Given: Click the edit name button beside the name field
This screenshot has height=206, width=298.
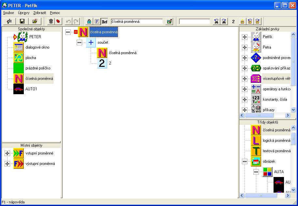Looking at the screenshot, I should tap(169, 22).
